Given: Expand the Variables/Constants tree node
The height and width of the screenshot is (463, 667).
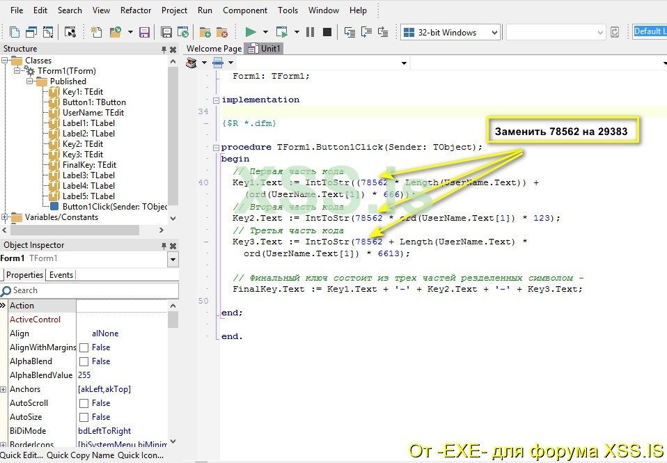Looking at the screenshot, I should [x=5, y=217].
